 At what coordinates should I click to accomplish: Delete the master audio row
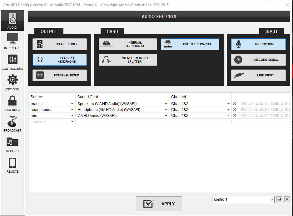point(235,103)
